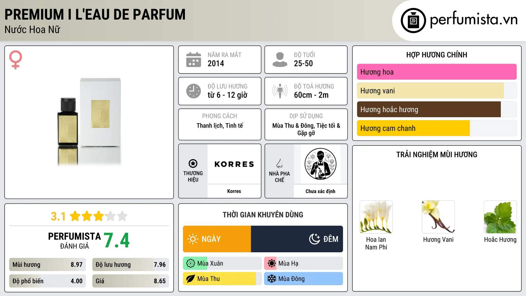Select the Mùa Đông season bar
Image resolution: width=526 pixels, height=296 pixels.
pyautogui.click(x=304, y=279)
